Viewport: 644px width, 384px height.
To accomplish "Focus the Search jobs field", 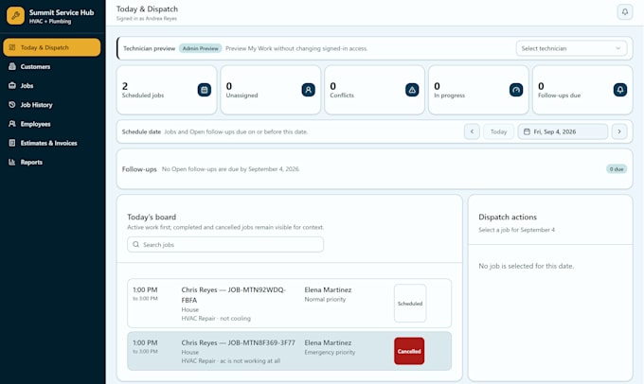I will (225, 245).
